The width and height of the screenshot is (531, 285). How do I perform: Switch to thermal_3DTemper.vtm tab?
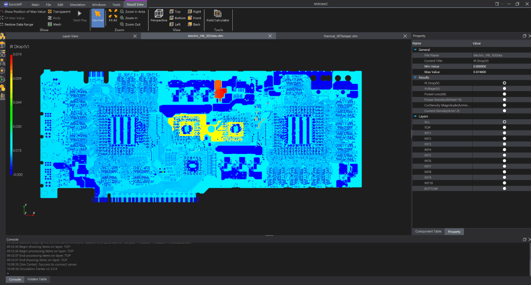340,36
